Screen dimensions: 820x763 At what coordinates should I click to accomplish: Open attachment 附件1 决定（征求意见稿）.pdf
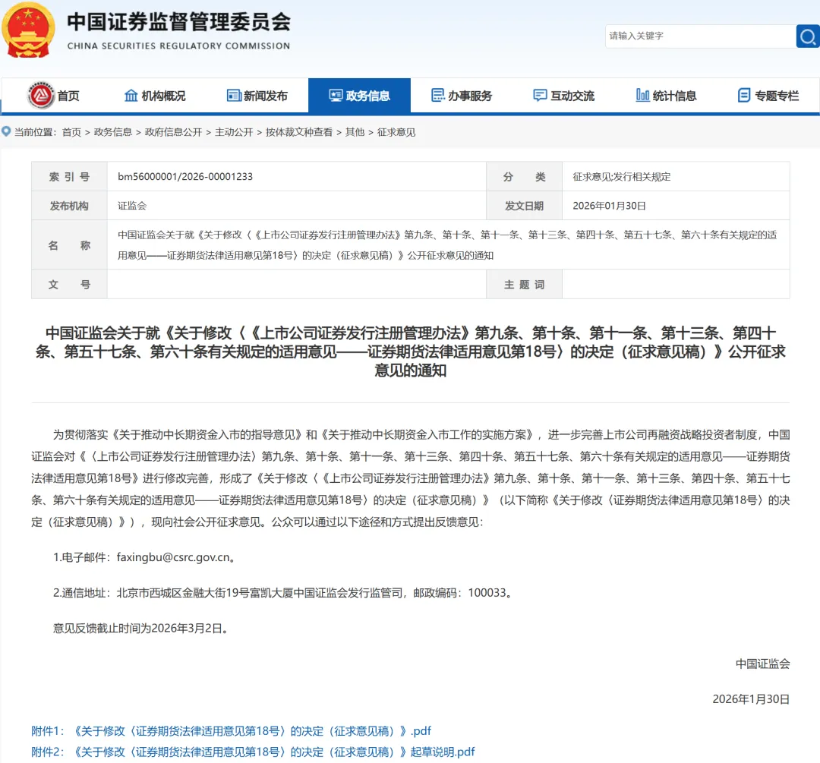(x=231, y=730)
